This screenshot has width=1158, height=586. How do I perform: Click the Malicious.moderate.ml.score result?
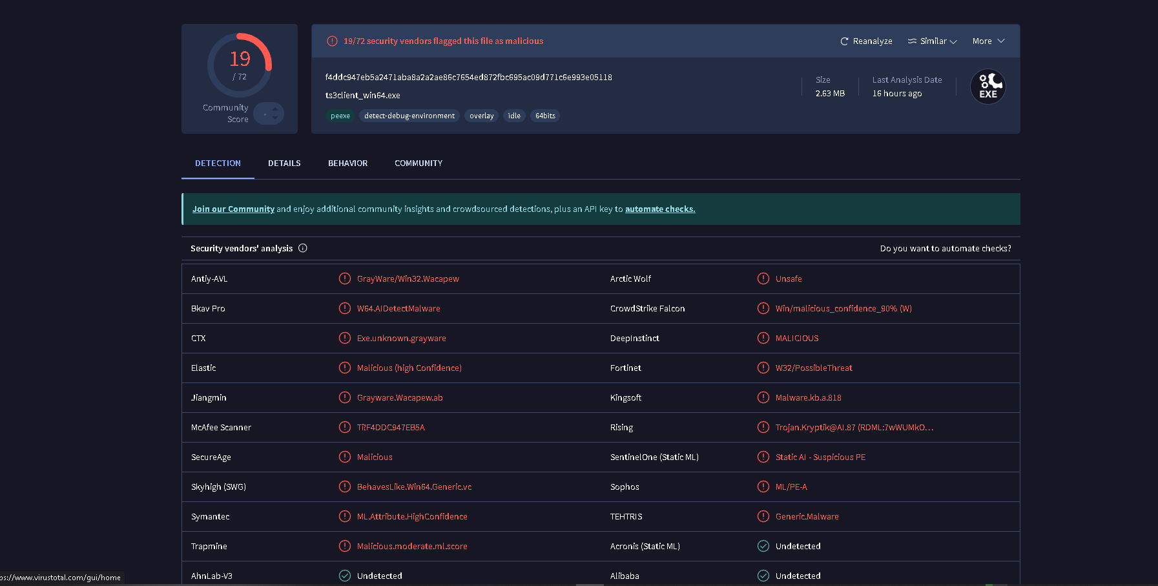coord(412,547)
